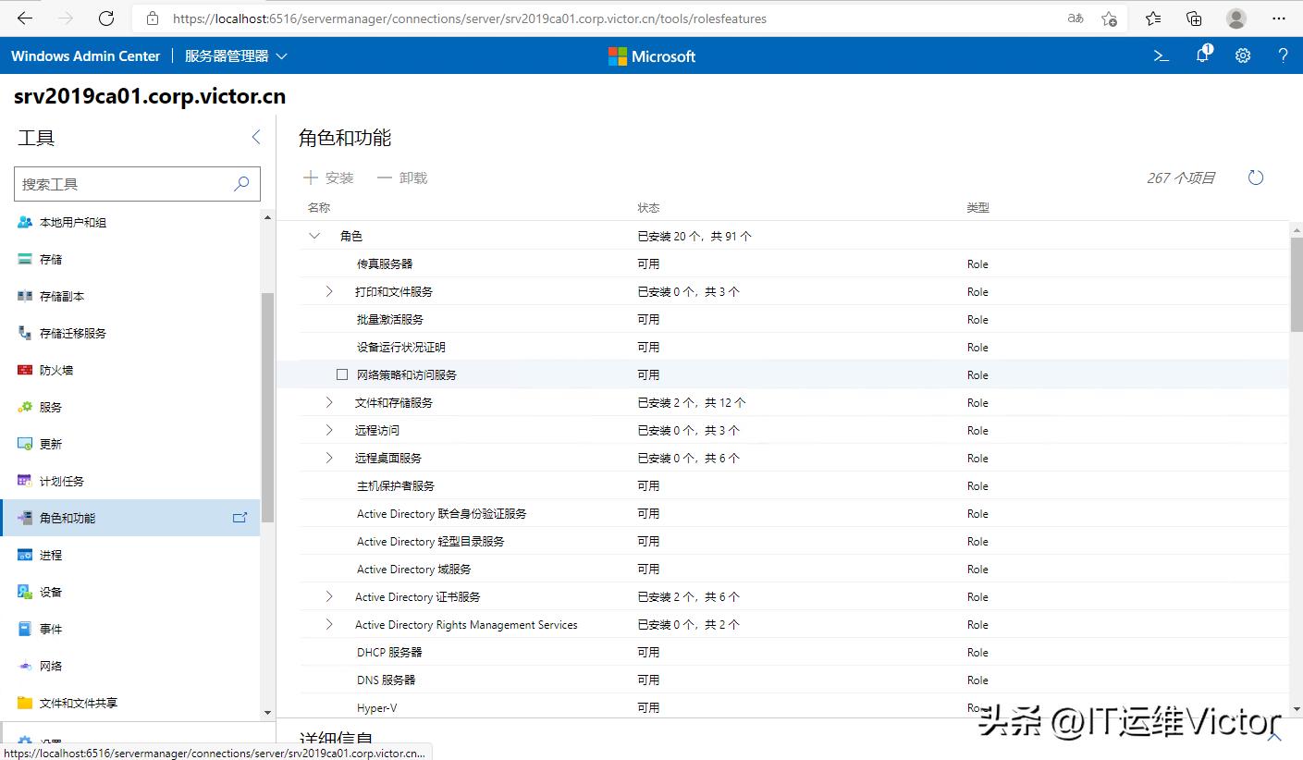Click the help question mark icon
Viewport: 1303px width, 760px height.
coord(1283,55)
